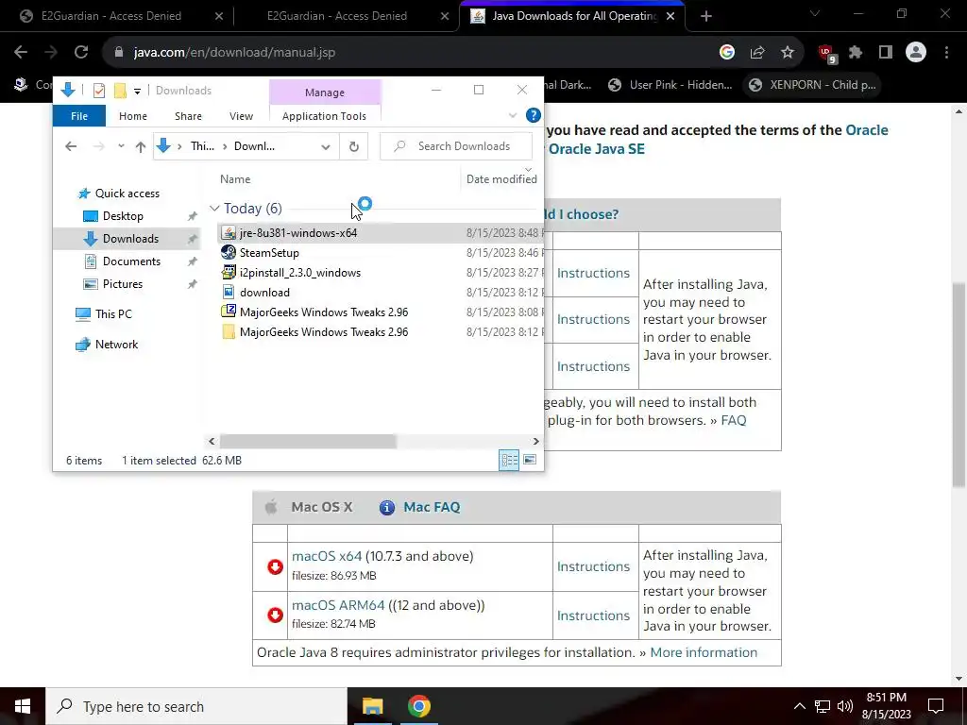Close the Java Downloads tab
Viewport: 967px width, 725px height.
670,16
